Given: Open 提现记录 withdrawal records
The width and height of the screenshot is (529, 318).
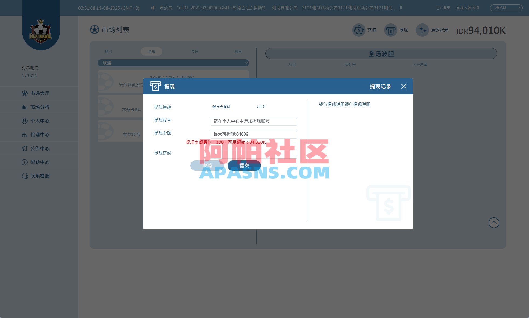Looking at the screenshot, I should tap(380, 86).
